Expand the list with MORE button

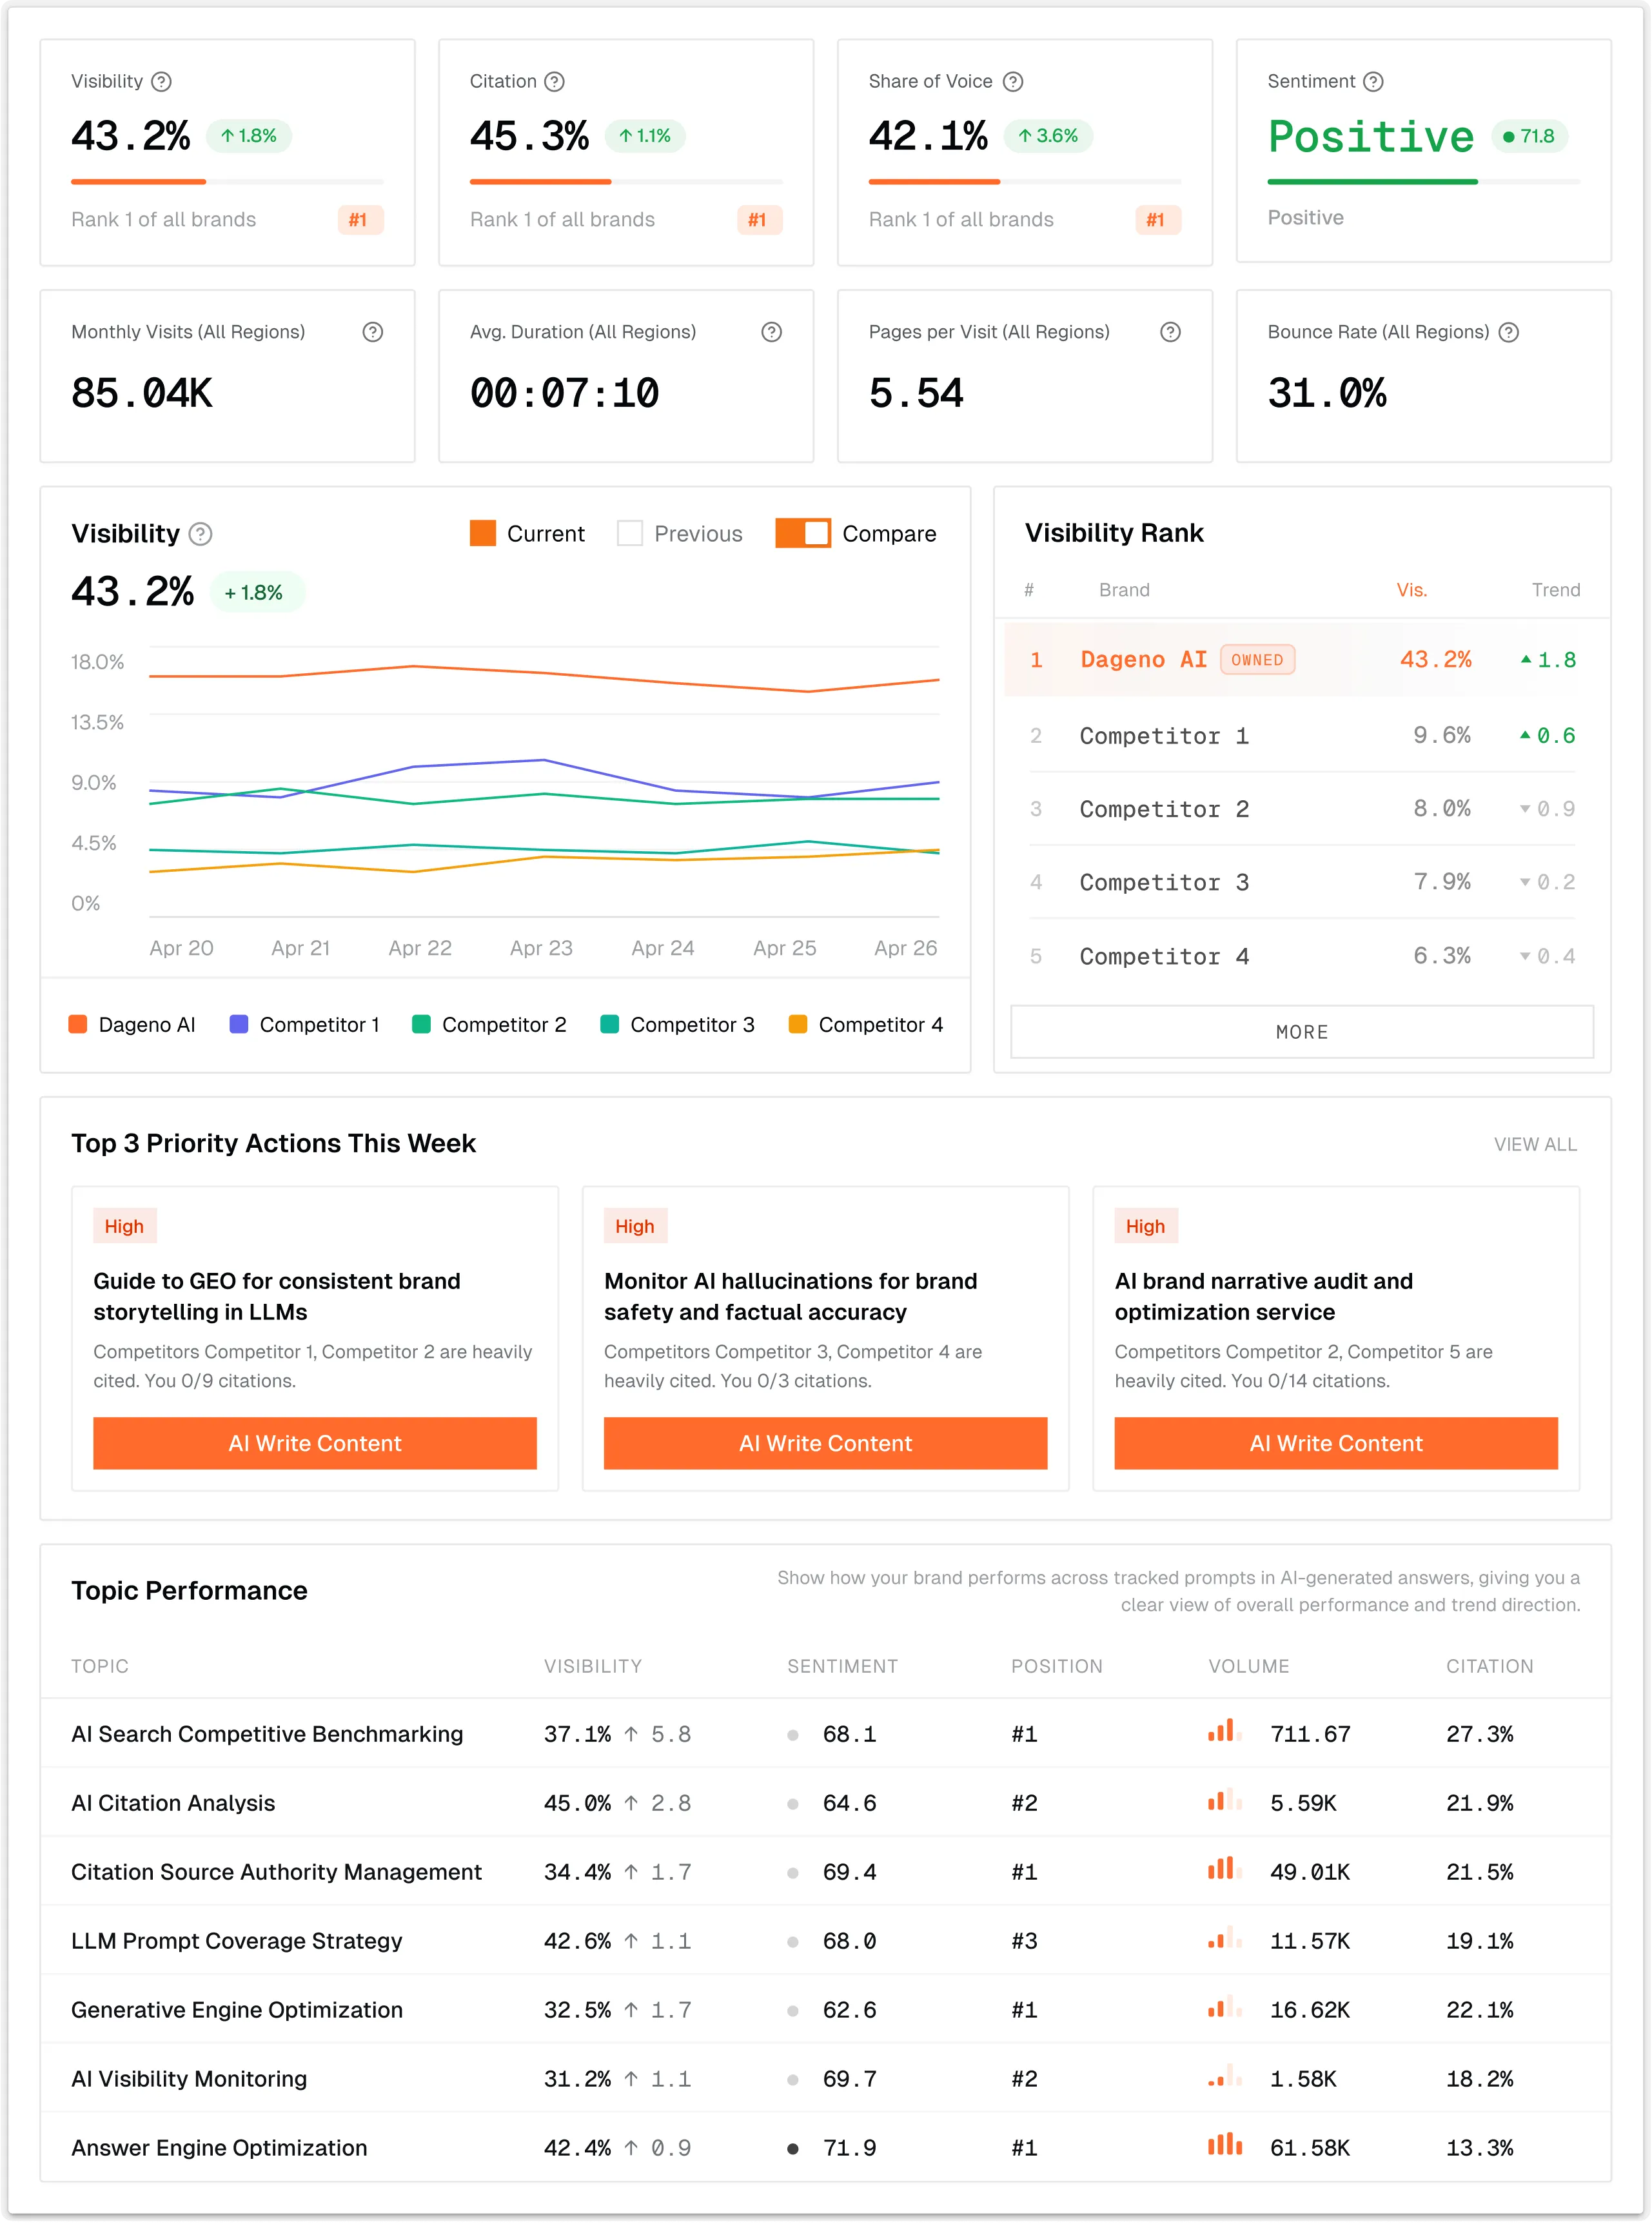[x=1302, y=1032]
